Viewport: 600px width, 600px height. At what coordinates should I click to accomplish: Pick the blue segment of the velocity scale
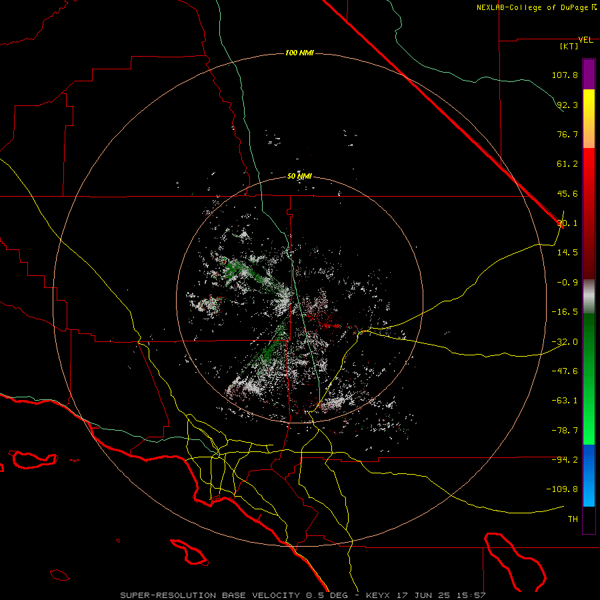(x=589, y=475)
